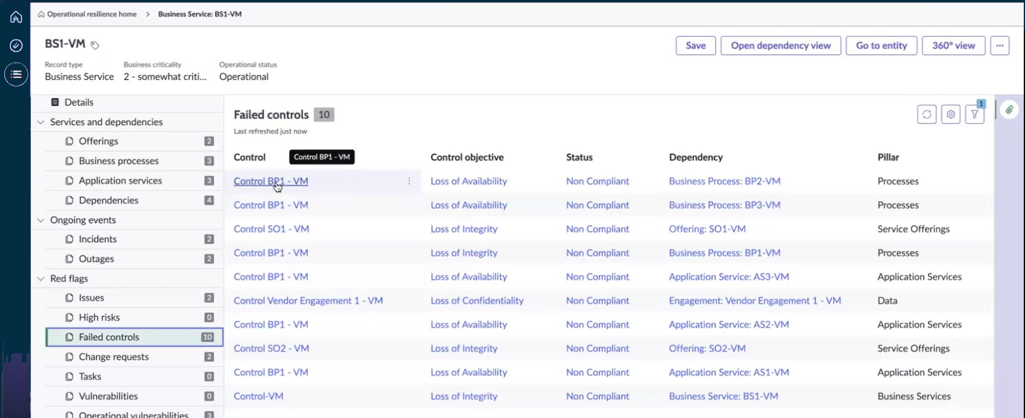
Task: Sort by Pillar column header
Action: pos(888,157)
